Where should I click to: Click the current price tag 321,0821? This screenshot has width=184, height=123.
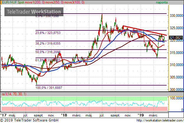[176, 38]
